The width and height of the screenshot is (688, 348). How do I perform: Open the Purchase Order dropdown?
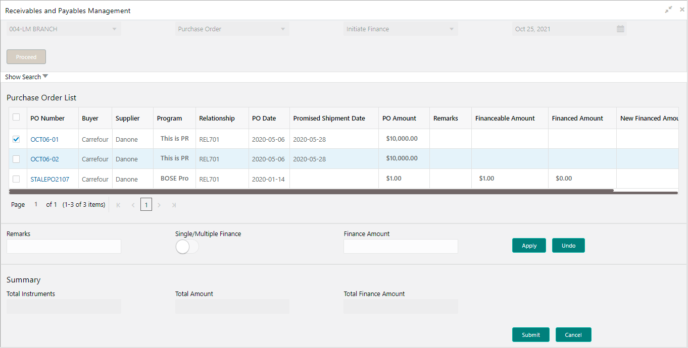232,29
